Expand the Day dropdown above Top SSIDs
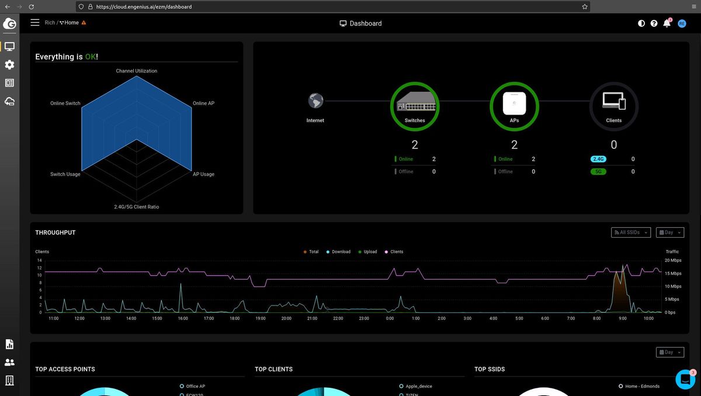Viewport: 701px width, 396px height. [670, 352]
